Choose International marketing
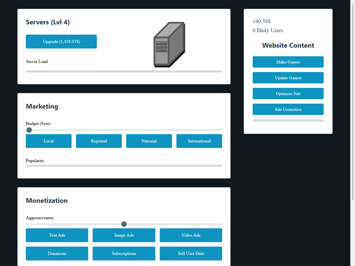The image size is (355, 266). 199,141
